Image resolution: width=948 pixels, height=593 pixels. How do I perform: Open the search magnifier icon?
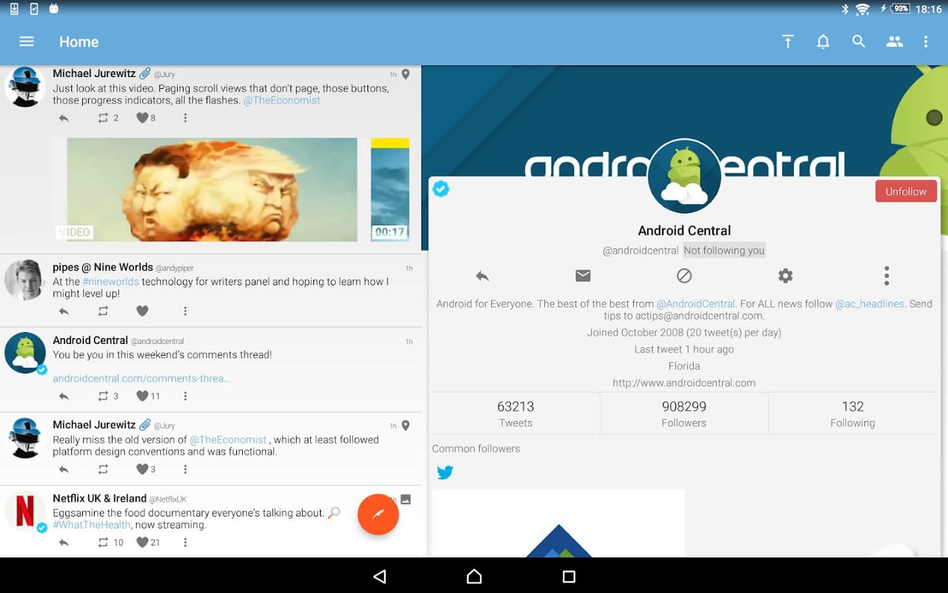(858, 42)
